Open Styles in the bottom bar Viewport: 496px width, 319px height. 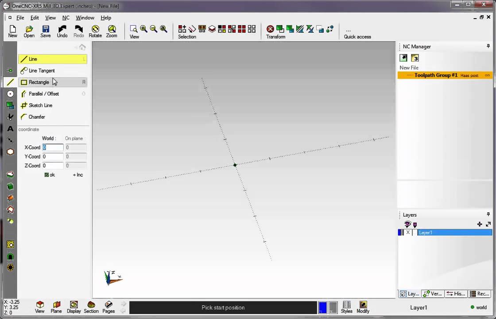click(x=347, y=307)
